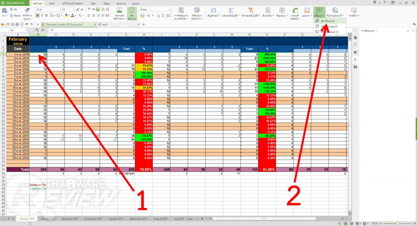Click the Omega Symbol icon
Image resolution: width=417 pixels, height=226 pixels.
[x=213, y=10]
